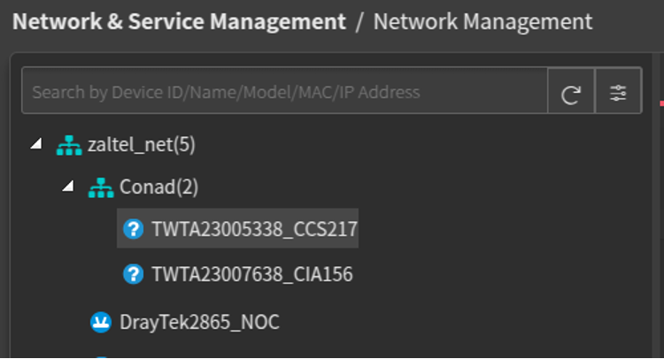Select the zaltel_net(5) root network label
664x359 pixels.
click(142, 145)
